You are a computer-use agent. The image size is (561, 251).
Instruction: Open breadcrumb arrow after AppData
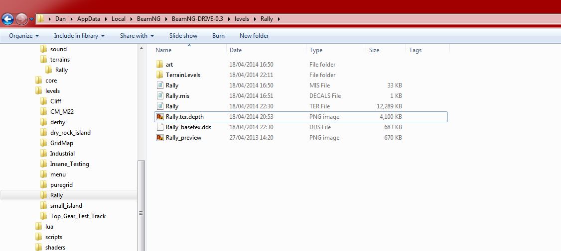coord(106,19)
